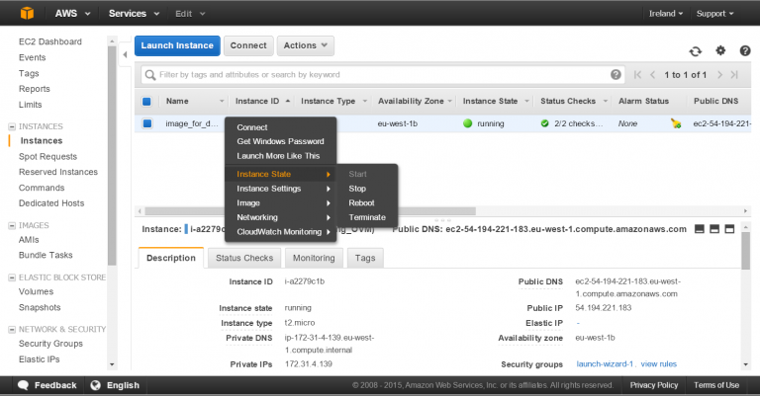Screen dimensions: 760x396
Task: Open Security Groups in sidebar
Action: point(50,344)
